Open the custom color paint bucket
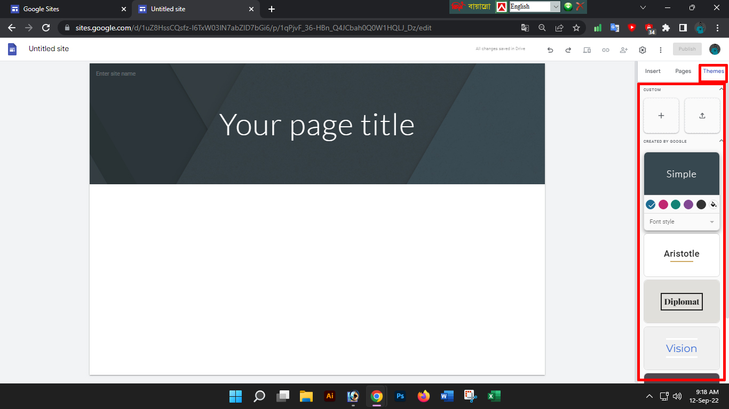Viewport: 729px width, 409px height. coord(714,204)
